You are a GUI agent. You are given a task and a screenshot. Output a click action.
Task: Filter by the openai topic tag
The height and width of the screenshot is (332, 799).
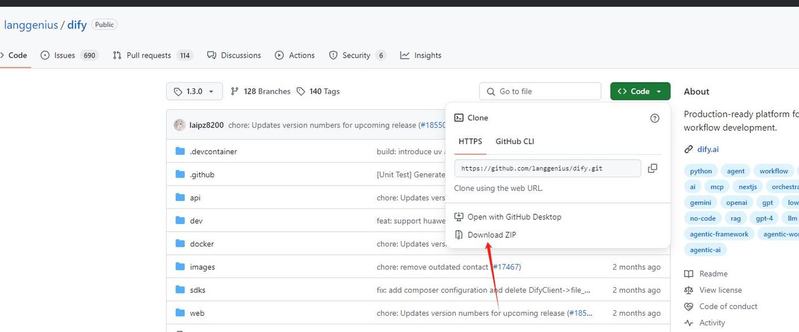pyautogui.click(x=737, y=202)
